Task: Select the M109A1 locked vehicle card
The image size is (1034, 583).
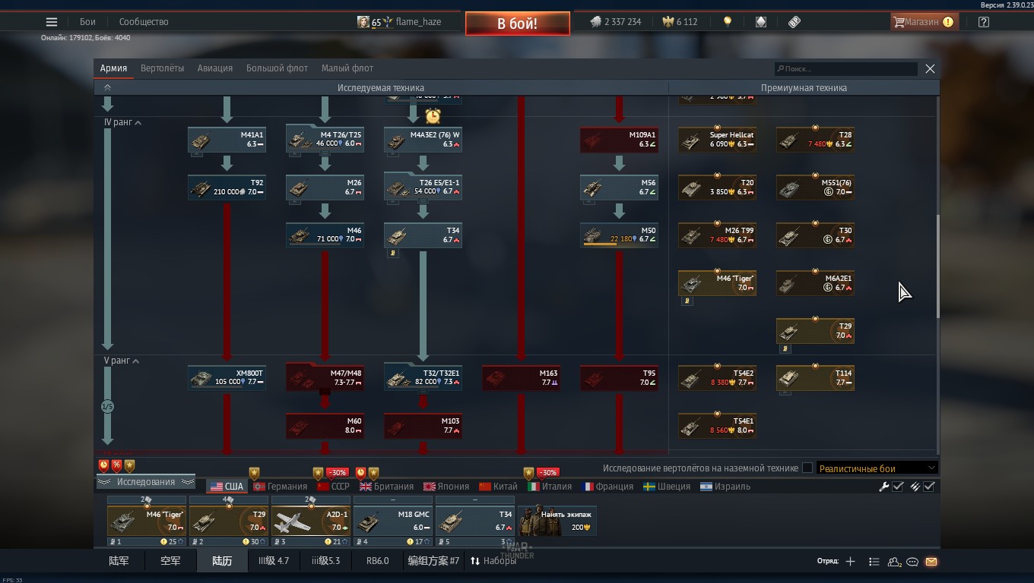Action: (619, 140)
